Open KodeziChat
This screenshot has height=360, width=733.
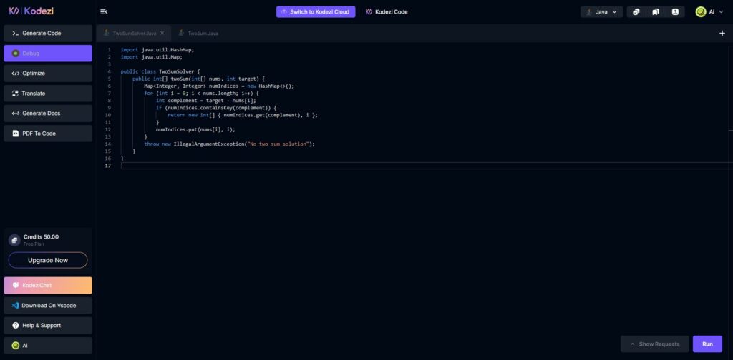pyautogui.click(x=48, y=286)
